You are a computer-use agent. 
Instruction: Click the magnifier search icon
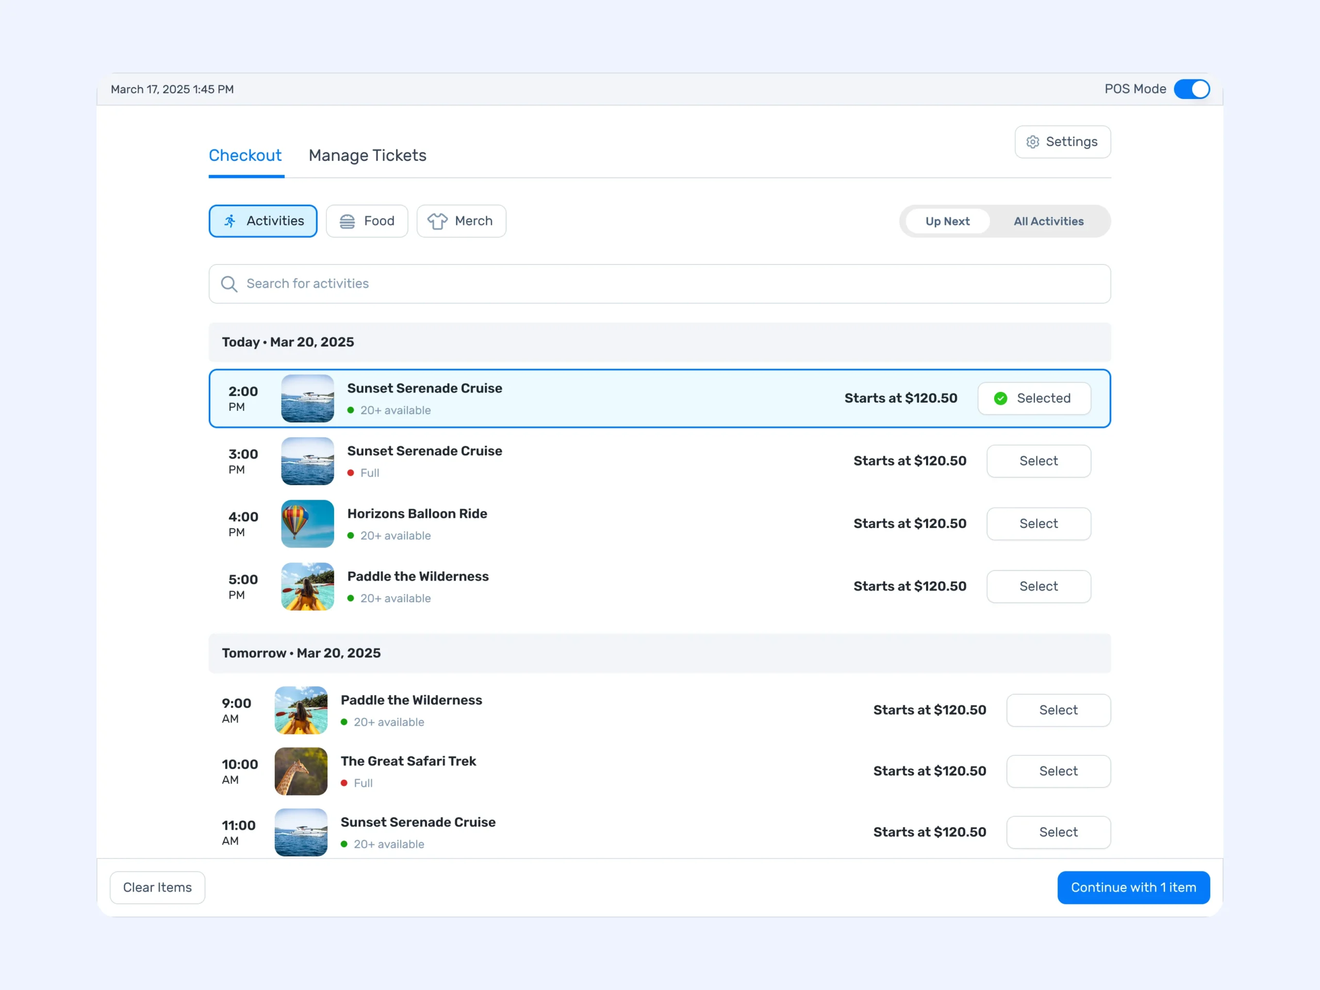pyautogui.click(x=229, y=284)
